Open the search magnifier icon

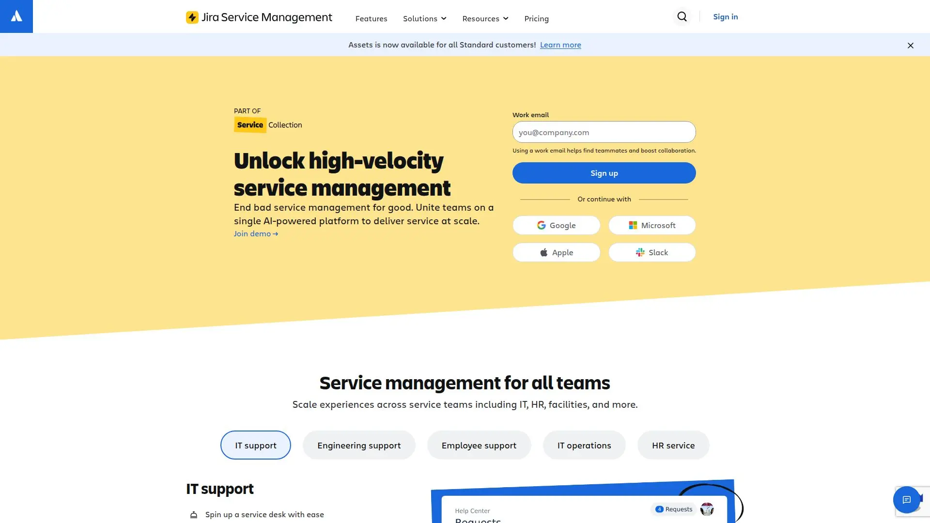tap(682, 17)
